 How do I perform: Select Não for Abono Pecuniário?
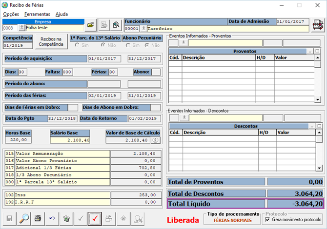coord(147,45)
